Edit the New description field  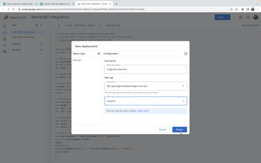(x=146, y=69)
